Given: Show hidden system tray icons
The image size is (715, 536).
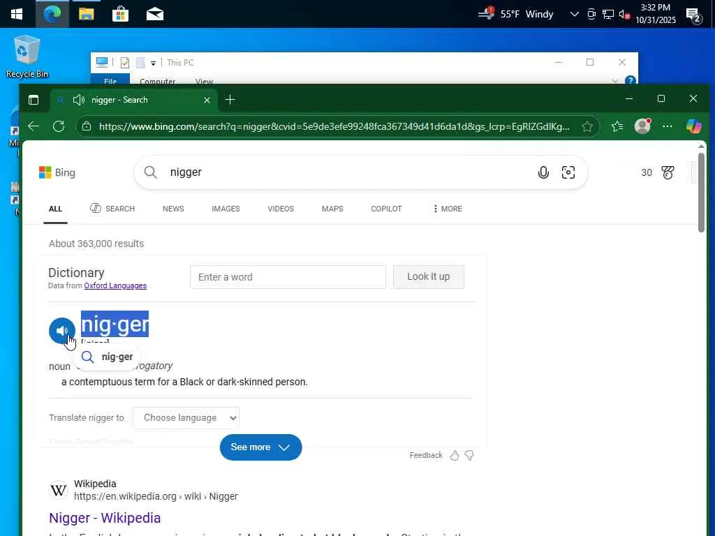Looking at the screenshot, I should point(574,14).
